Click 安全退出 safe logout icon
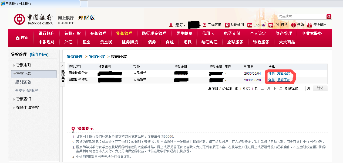The height and width of the screenshot is (163, 343). [x=310, y=25]
